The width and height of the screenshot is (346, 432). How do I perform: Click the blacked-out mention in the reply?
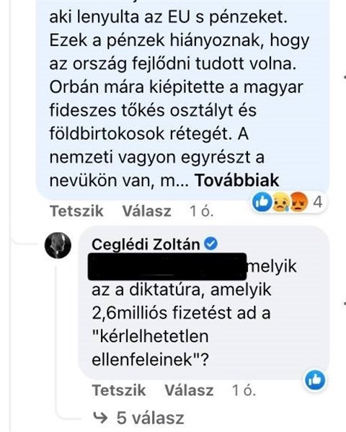tap(167, 266)
